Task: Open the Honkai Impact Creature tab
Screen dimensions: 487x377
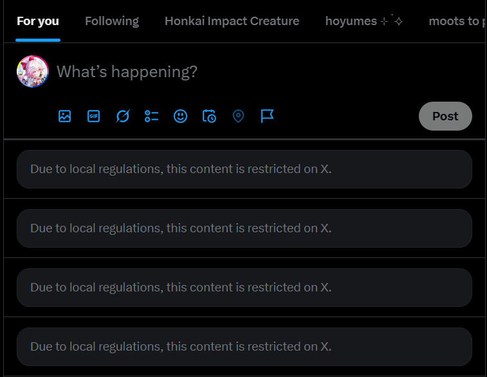Action: pos(232,21)
